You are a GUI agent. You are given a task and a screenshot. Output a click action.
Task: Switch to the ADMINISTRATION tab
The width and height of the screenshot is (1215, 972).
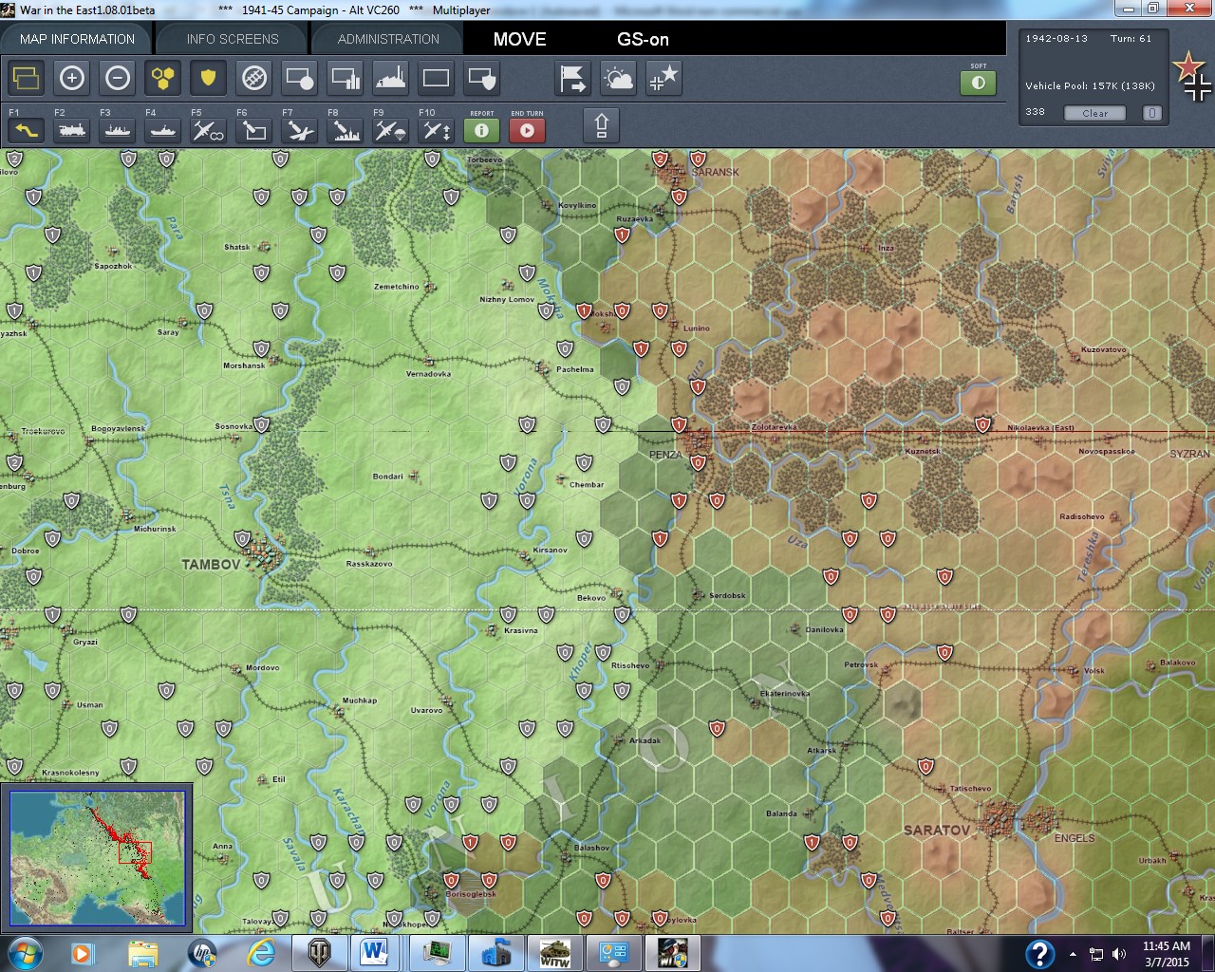click(388, 39)
